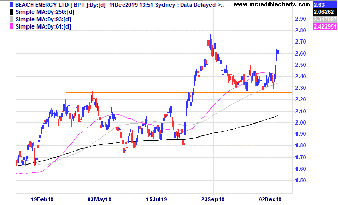Click the 2.70 price axis label
The height and width of the screenshot is (205, 338).
pyautogui.click(x=301, y=42)
